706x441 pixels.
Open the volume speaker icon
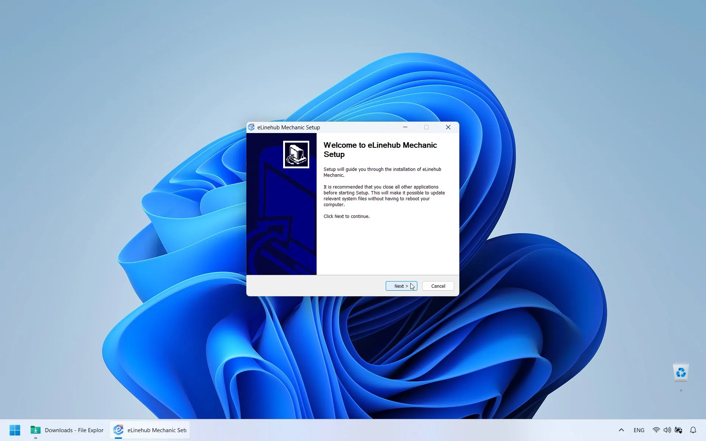click(667, 430)
